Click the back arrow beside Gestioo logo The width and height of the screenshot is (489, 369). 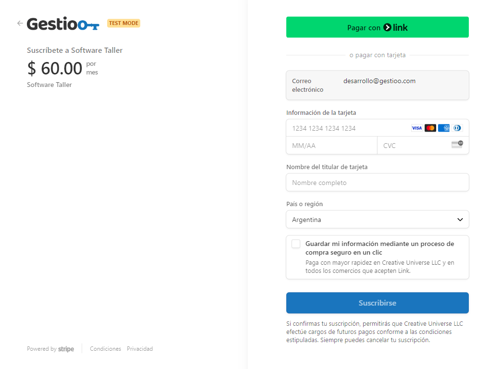pyautogui.click(x=20, y=24)
